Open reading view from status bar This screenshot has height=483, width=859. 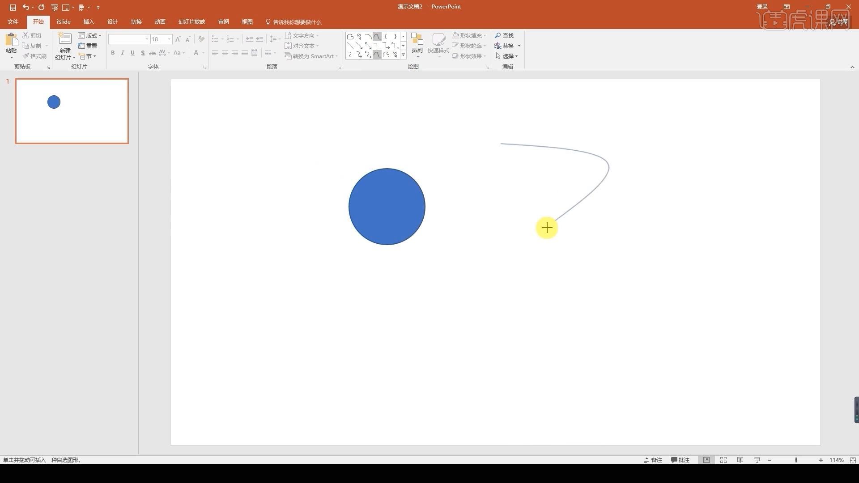(740, 460)
